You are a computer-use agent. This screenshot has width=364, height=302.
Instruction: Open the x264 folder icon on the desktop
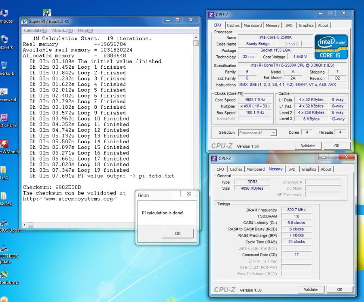point(4,196)
